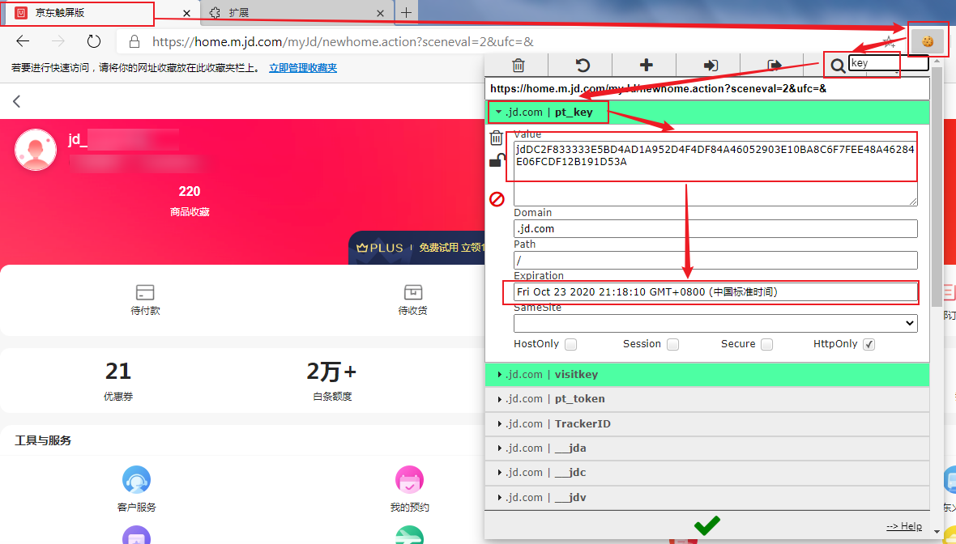Block the pt_key cookie with red icon
The height and width of the screenshot is (544, 956).
pos(497,198)
